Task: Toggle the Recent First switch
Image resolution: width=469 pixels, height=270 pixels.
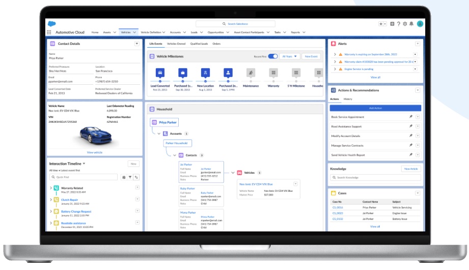Action: [x=272, y=56]
